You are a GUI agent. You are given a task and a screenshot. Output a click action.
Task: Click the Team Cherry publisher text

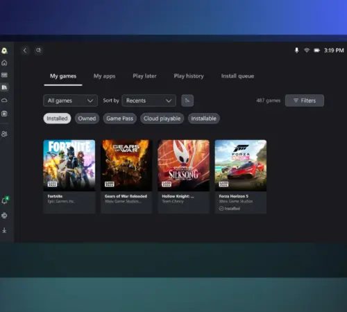click(x=173, y=201)
